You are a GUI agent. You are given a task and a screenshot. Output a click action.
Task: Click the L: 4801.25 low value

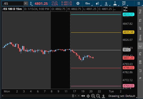tap(90, 9)
